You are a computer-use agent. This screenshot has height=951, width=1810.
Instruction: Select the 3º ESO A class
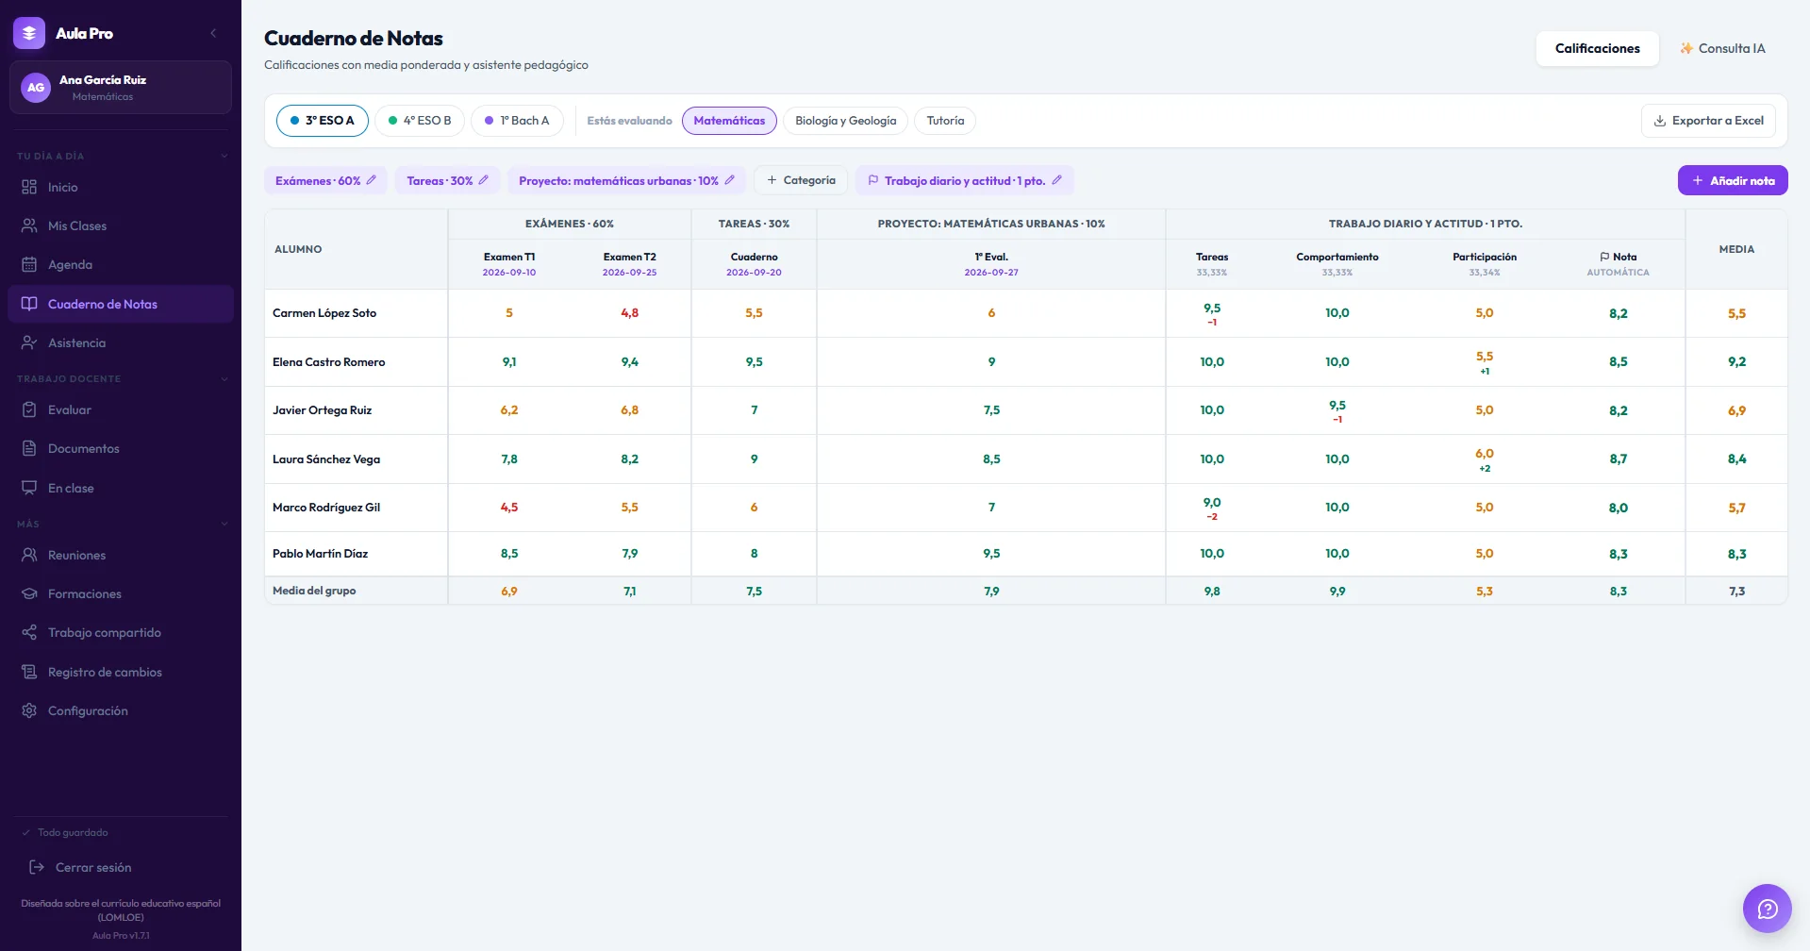323,121
